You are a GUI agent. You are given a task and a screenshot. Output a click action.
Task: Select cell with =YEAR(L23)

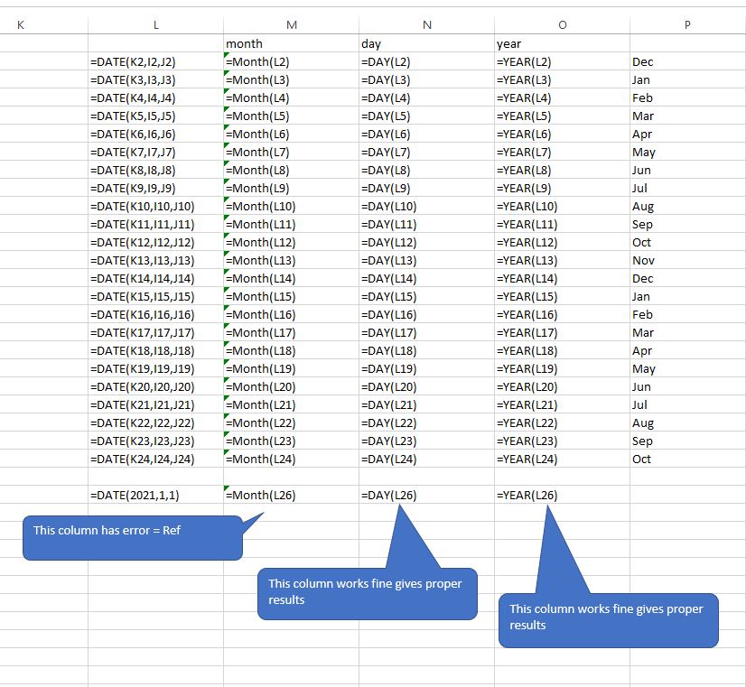click(x=563, y=441)
